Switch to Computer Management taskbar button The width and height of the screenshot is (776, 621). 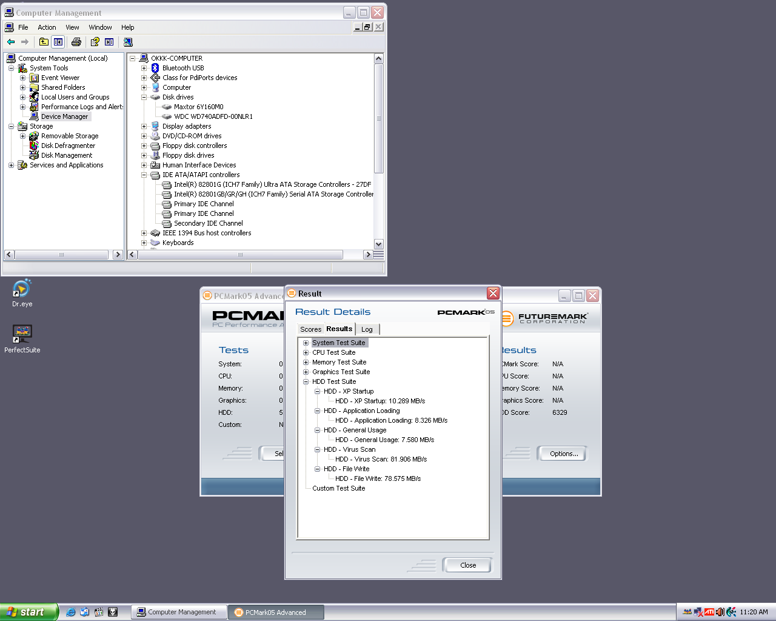point(179,613)
